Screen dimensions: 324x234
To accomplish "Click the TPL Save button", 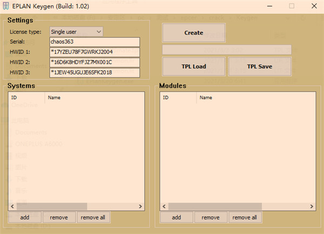I will 260,66.
